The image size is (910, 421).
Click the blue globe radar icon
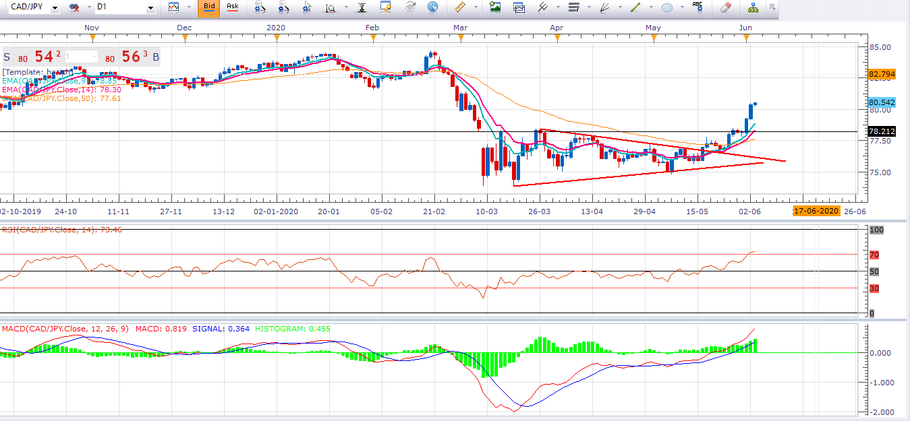432,8
